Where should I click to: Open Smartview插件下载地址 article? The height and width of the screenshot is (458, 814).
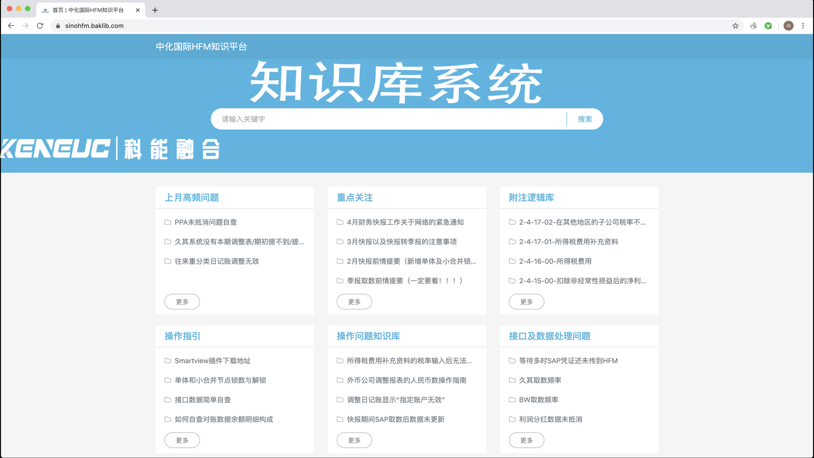coord(212,361)
